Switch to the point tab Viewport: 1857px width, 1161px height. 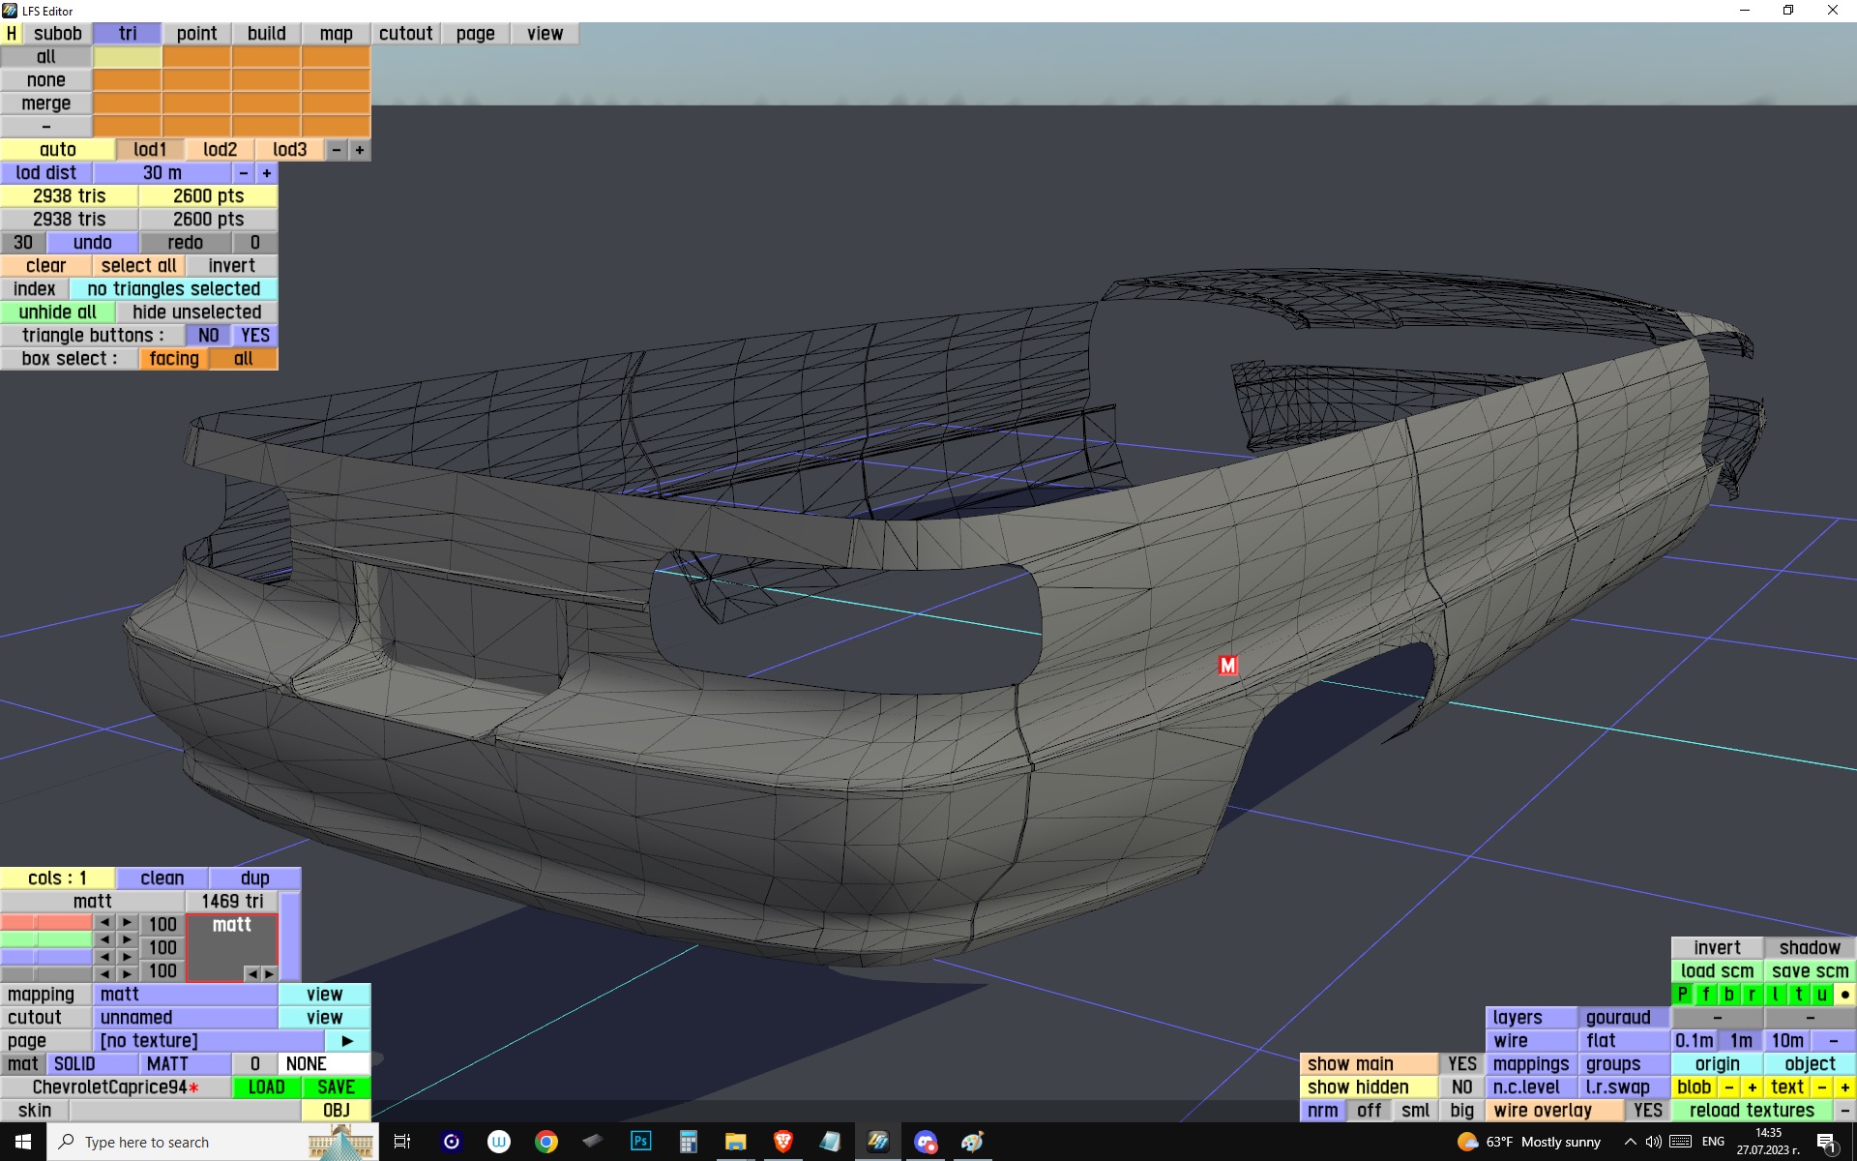coord(196,34)
